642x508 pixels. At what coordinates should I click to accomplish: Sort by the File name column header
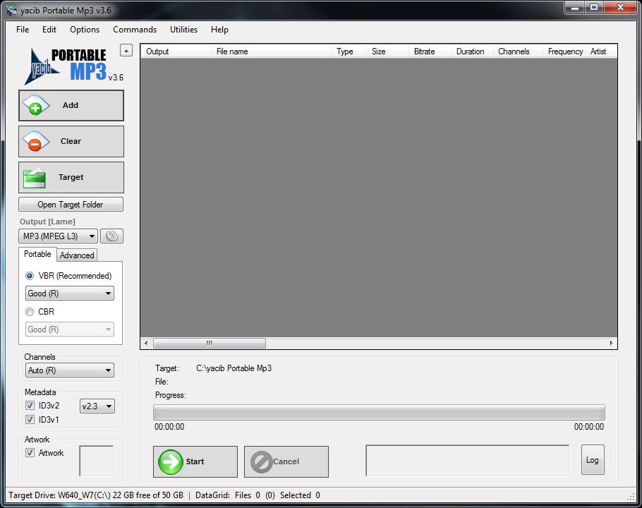(x=272, y=52)
